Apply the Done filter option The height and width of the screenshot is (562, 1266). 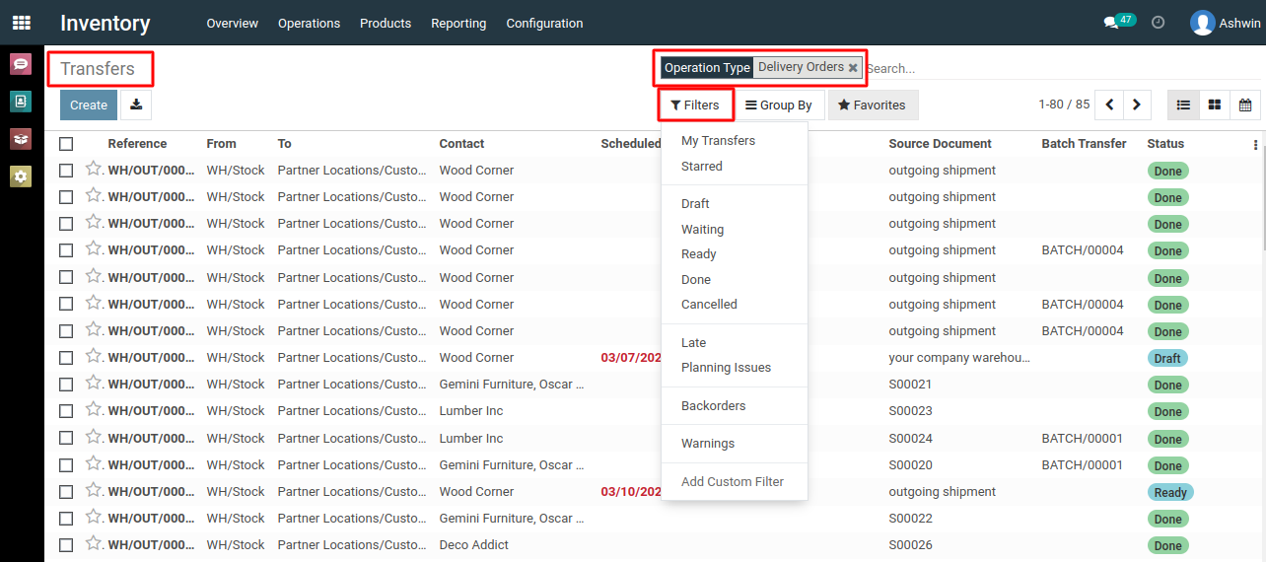point(696,280)
